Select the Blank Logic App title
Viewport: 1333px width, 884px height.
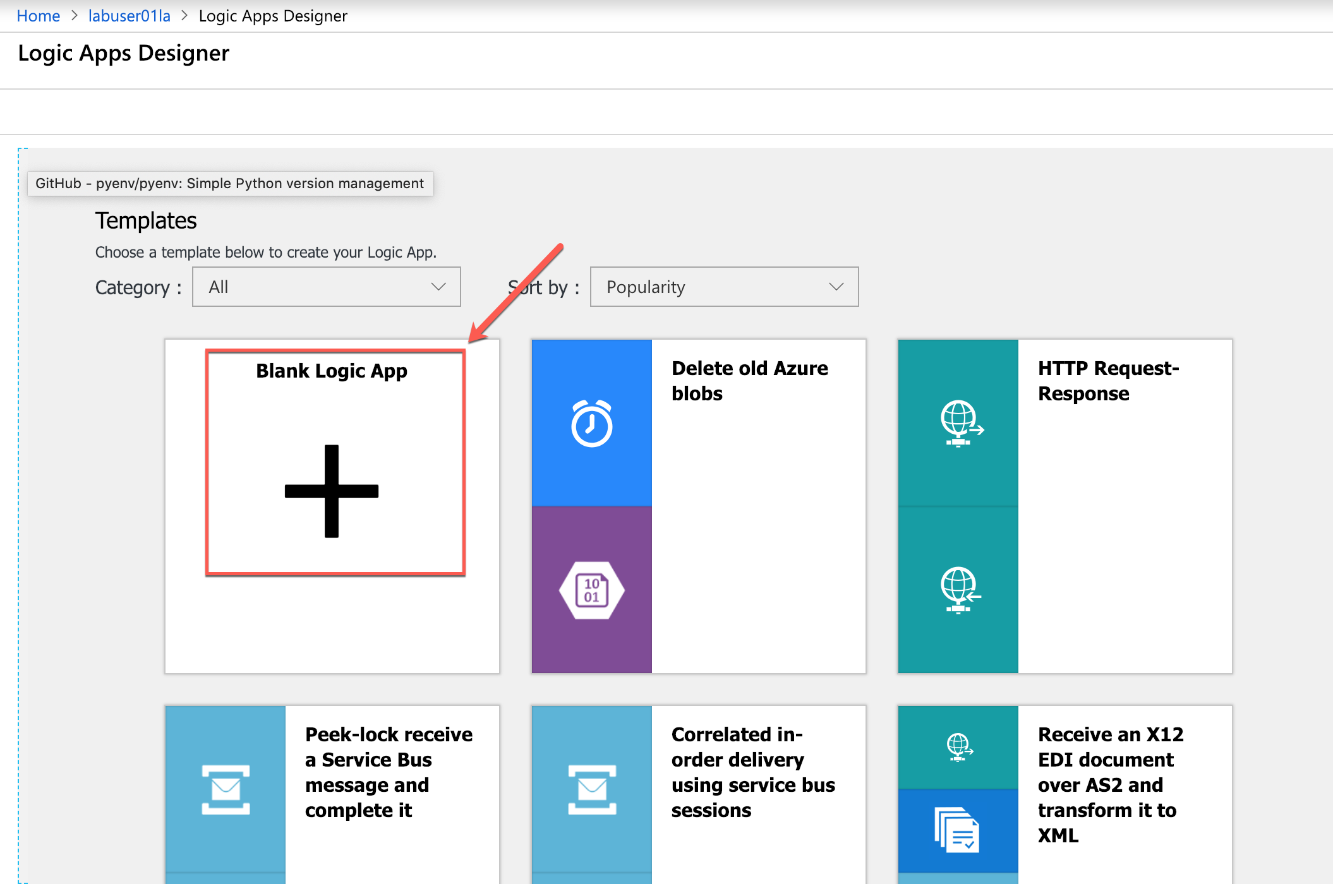click(x=332, y=371)
